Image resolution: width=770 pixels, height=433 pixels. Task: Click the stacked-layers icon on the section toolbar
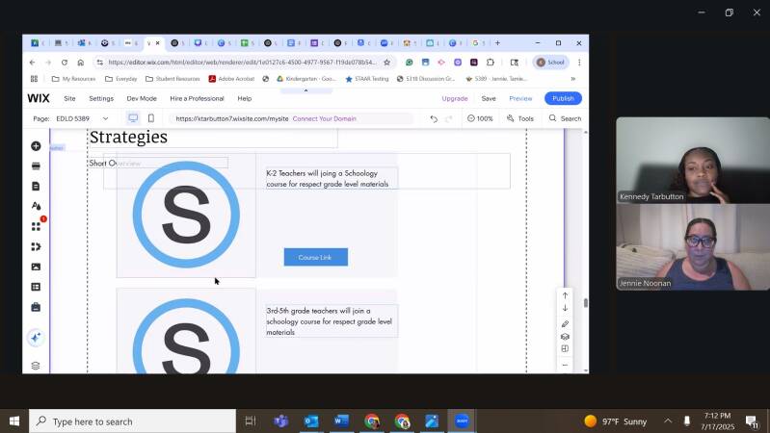pyautogui.click(x=565, y=337)
